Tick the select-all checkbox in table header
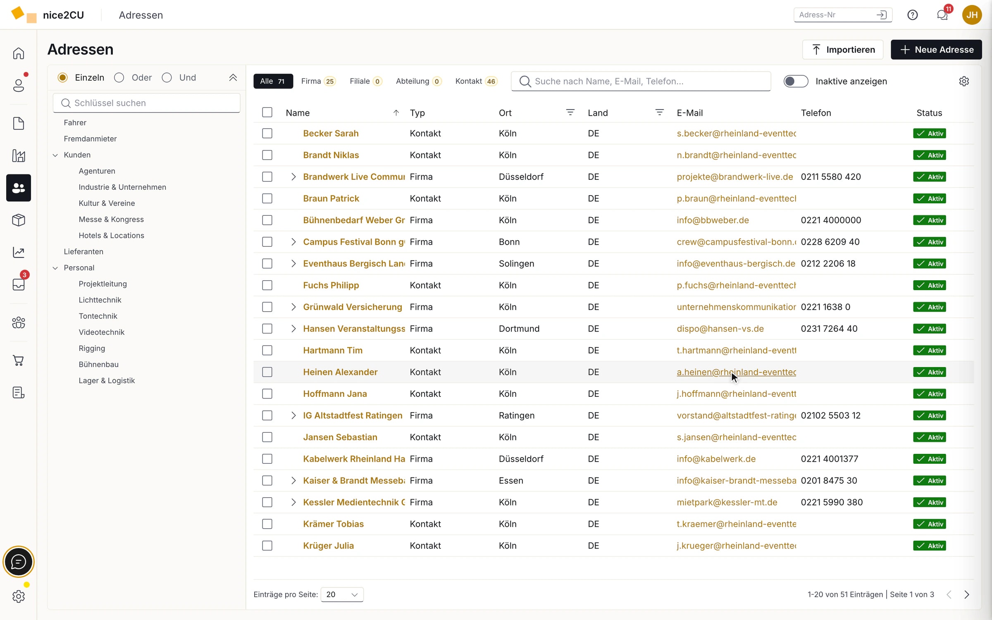This screenshot has height=620, width=992. [267, 112]
